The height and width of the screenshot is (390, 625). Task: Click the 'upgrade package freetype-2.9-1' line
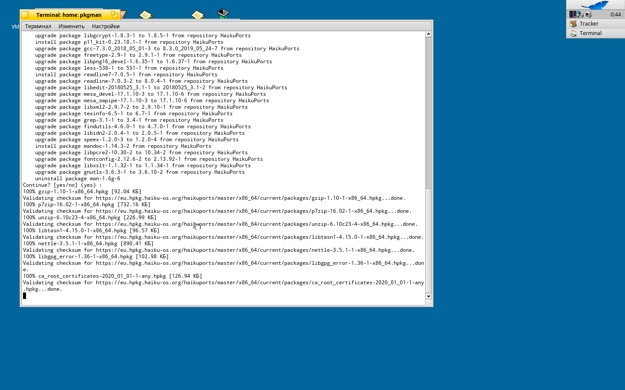(138, 55)
